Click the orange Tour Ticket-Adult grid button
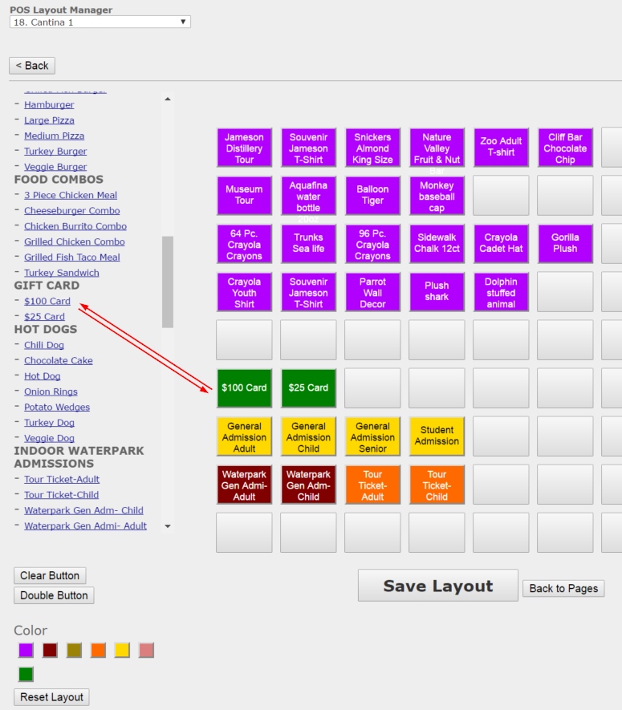Image resolution: width=622 pixels, height=710 pixels. tap(372, 485)
